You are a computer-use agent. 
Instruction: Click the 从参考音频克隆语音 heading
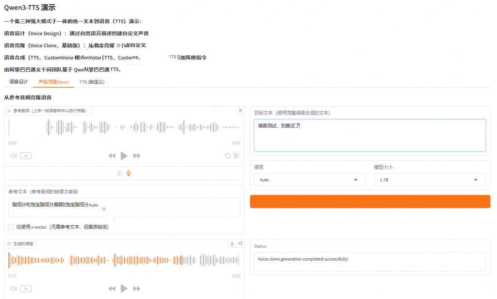click(x=28, y=97)
